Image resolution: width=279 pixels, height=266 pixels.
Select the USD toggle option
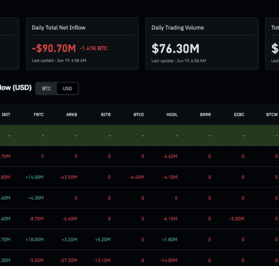coord(67,88)
